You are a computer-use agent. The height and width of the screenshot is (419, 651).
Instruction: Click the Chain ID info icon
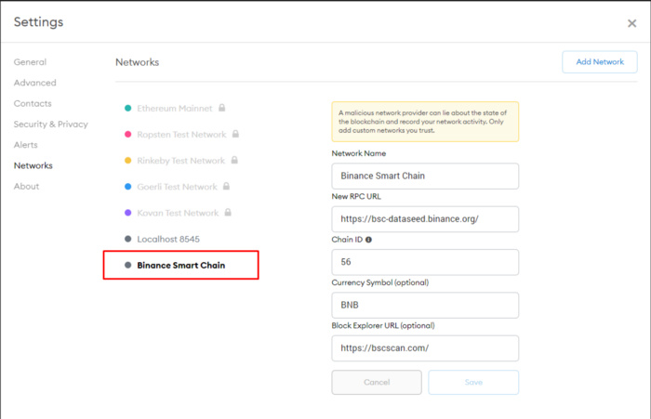click(369, 240)
